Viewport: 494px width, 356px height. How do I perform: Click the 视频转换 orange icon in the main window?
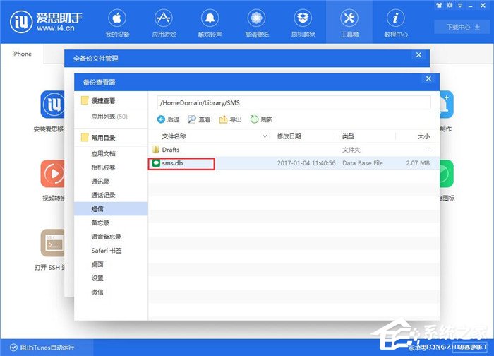tap(52, 174)
